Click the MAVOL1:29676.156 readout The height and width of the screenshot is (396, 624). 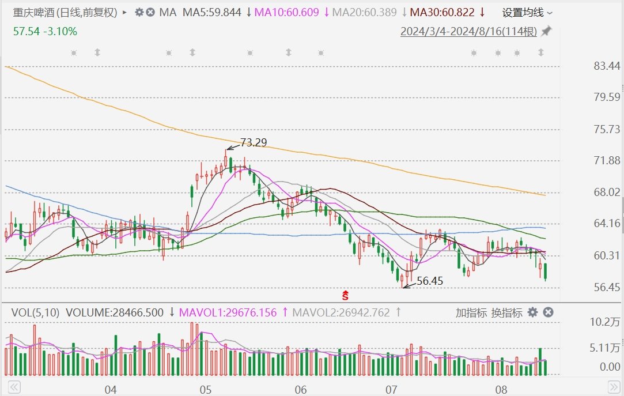click(228, 313)
